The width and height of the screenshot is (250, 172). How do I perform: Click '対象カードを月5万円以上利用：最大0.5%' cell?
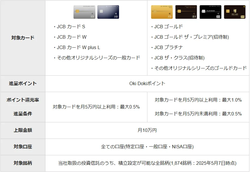(96, 107)
